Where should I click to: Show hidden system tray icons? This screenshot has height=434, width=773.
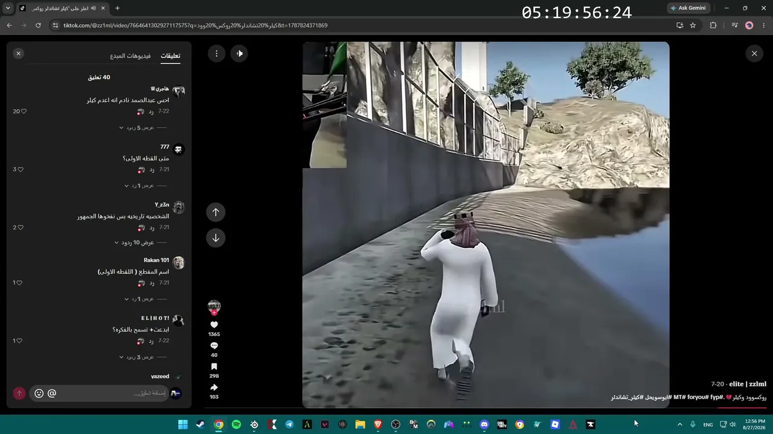[x=679, y=424]
